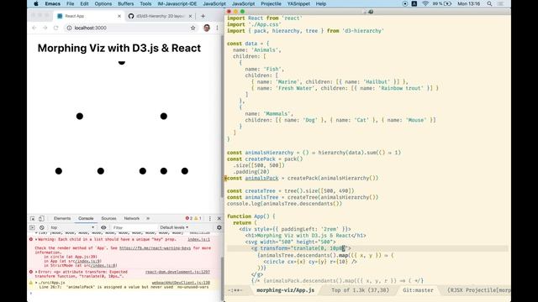Viewport: 538px width, 302px height.
Task: Open a new Chrome tab
Action: click(x=203, y=16)
